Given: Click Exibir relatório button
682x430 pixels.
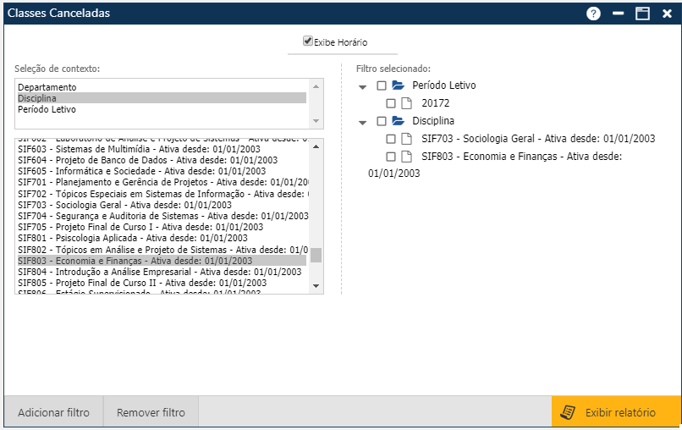Looking at the screenshot, I should coord(616,411).
